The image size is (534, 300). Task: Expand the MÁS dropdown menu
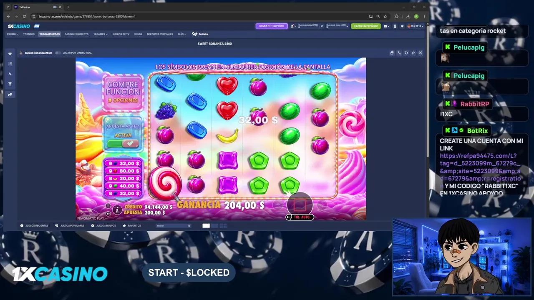(182, 34)
